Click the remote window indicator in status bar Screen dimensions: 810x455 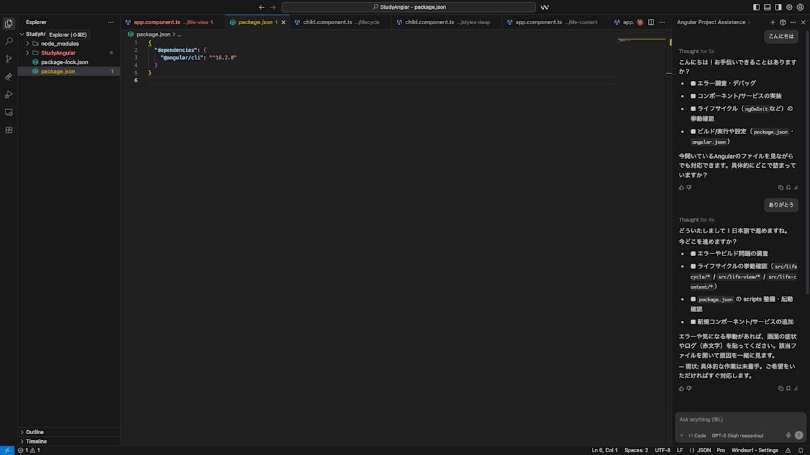(x=7, y=450)
